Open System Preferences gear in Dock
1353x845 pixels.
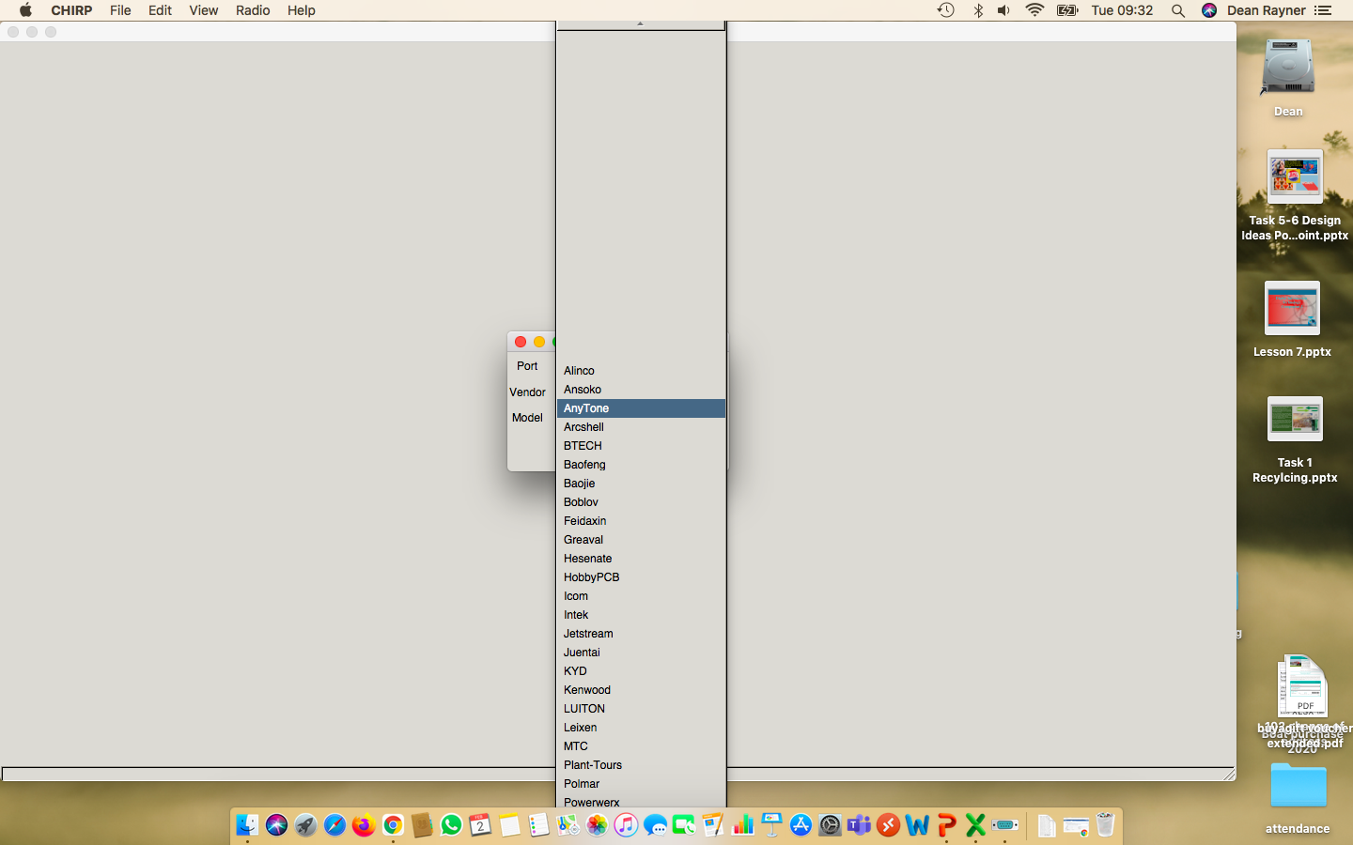(830, 825)
